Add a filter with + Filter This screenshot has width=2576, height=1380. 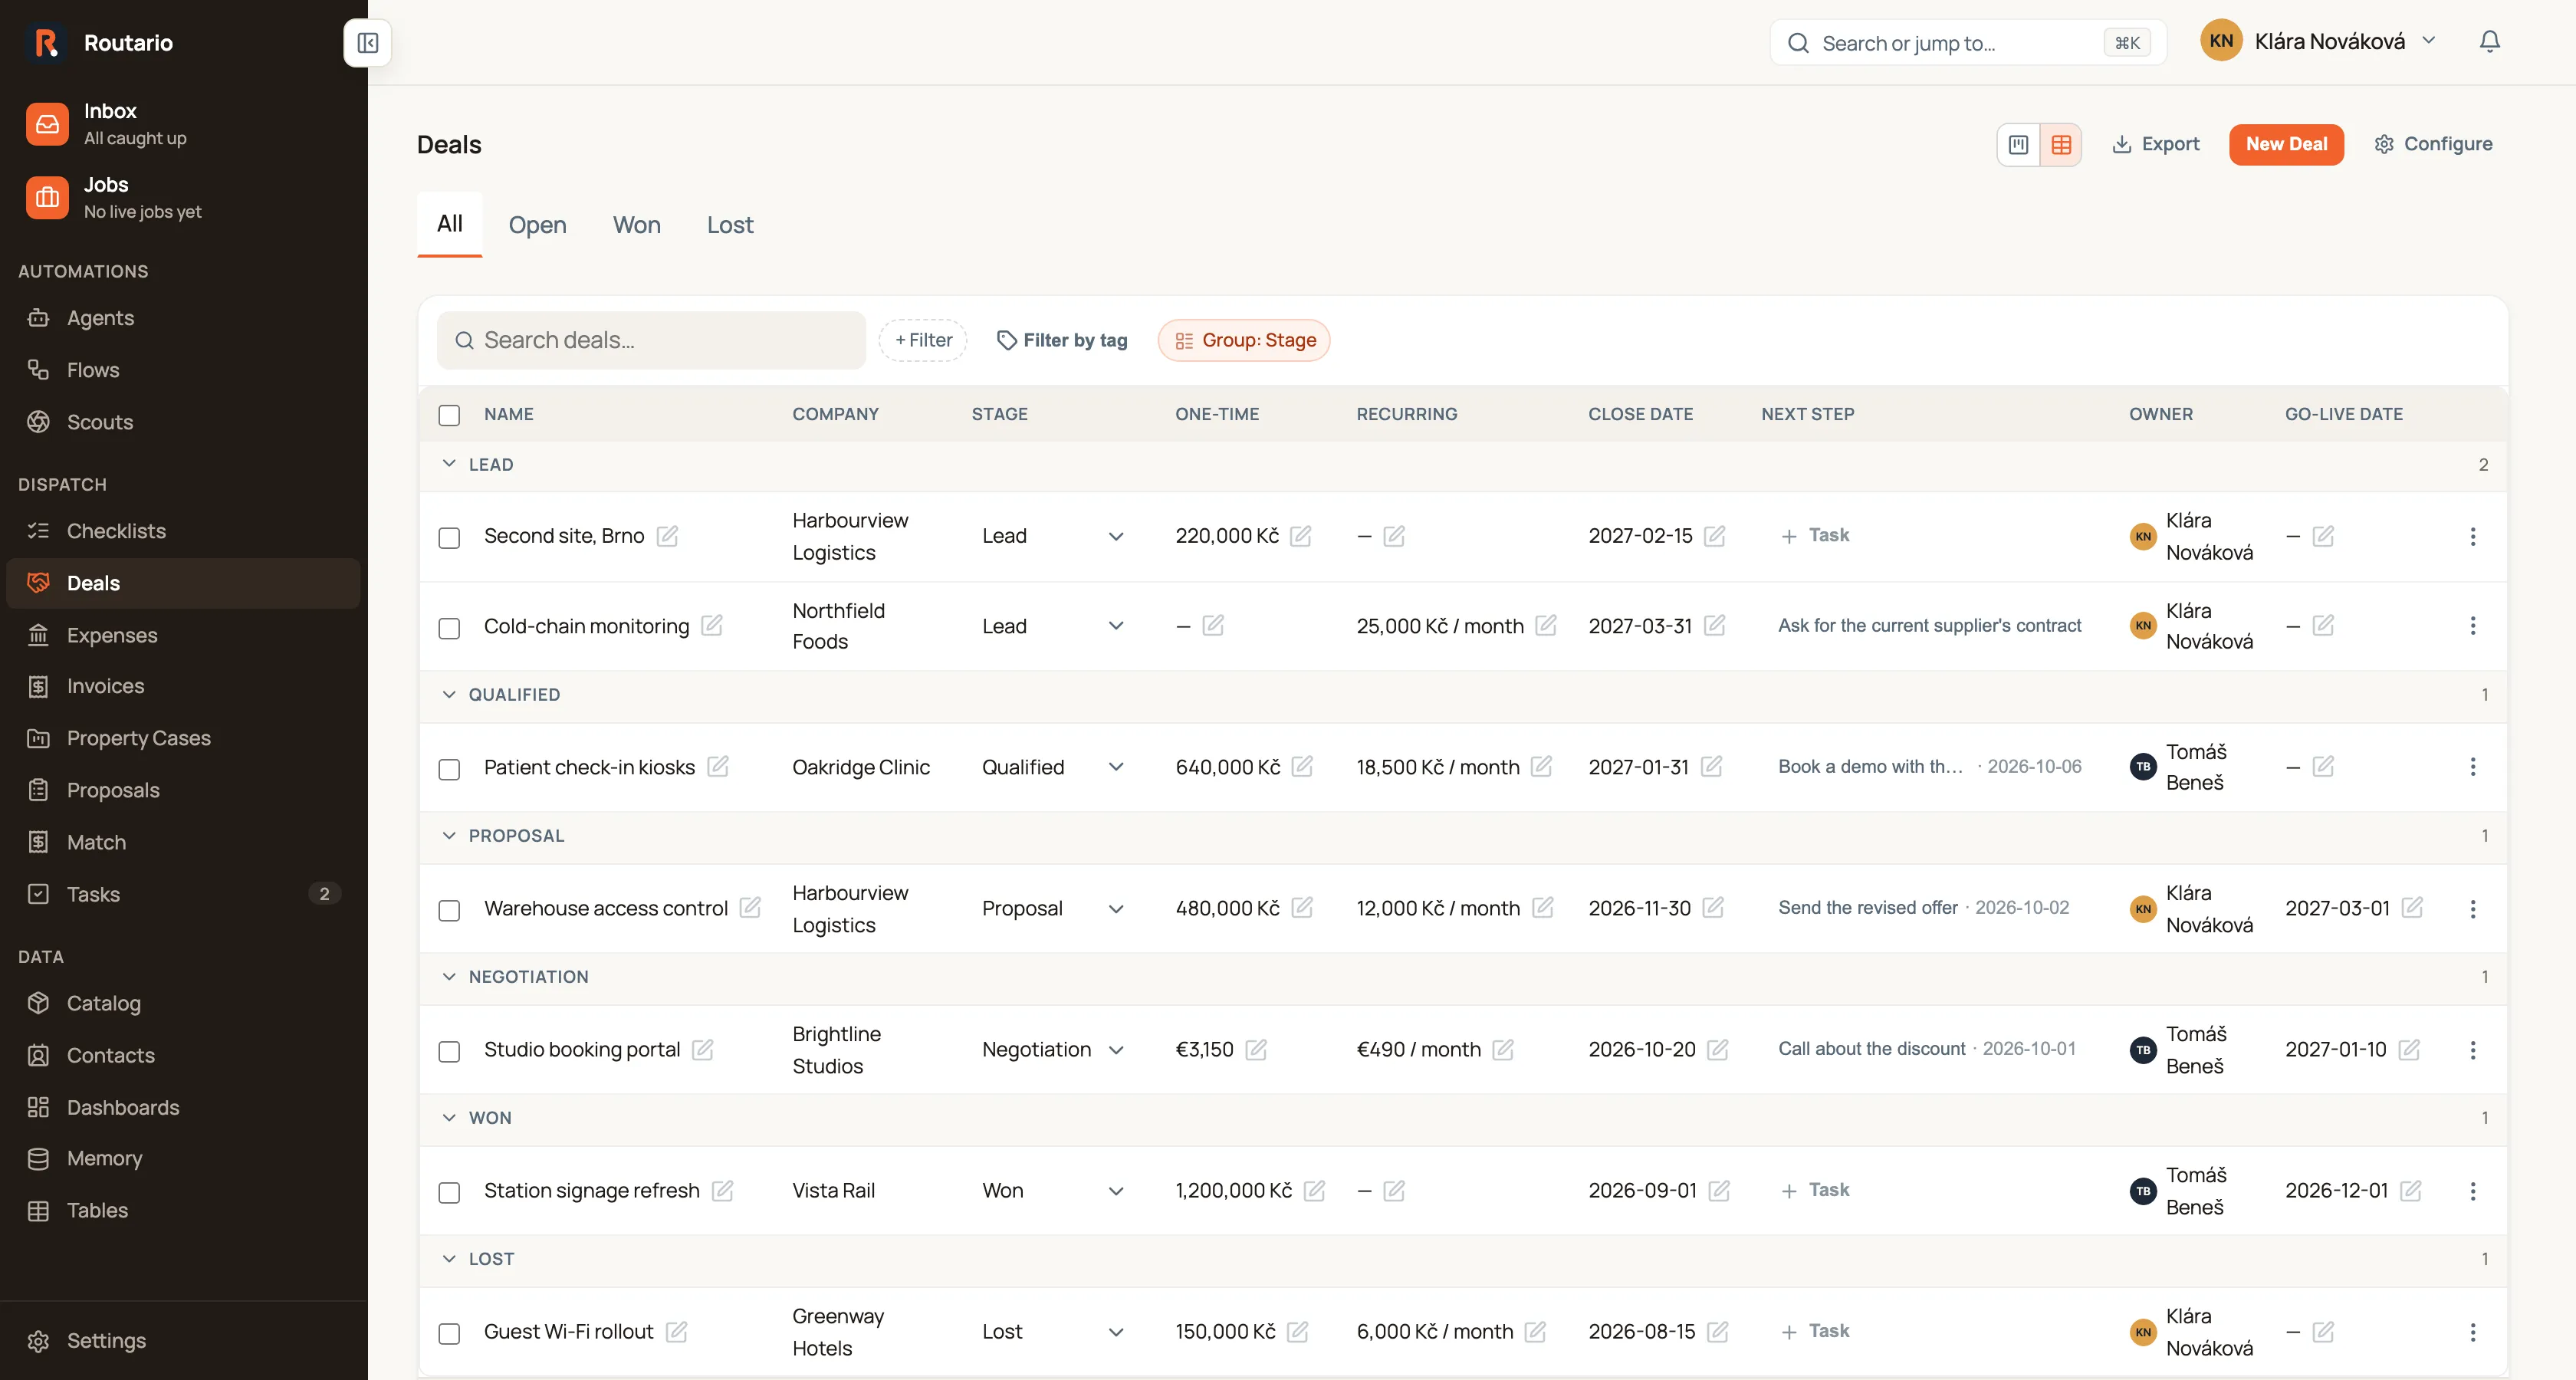923,340
